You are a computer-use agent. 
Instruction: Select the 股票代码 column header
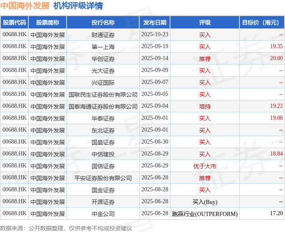point(14,22)
